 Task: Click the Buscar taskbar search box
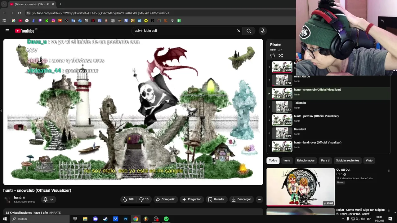tap(39, 219)
